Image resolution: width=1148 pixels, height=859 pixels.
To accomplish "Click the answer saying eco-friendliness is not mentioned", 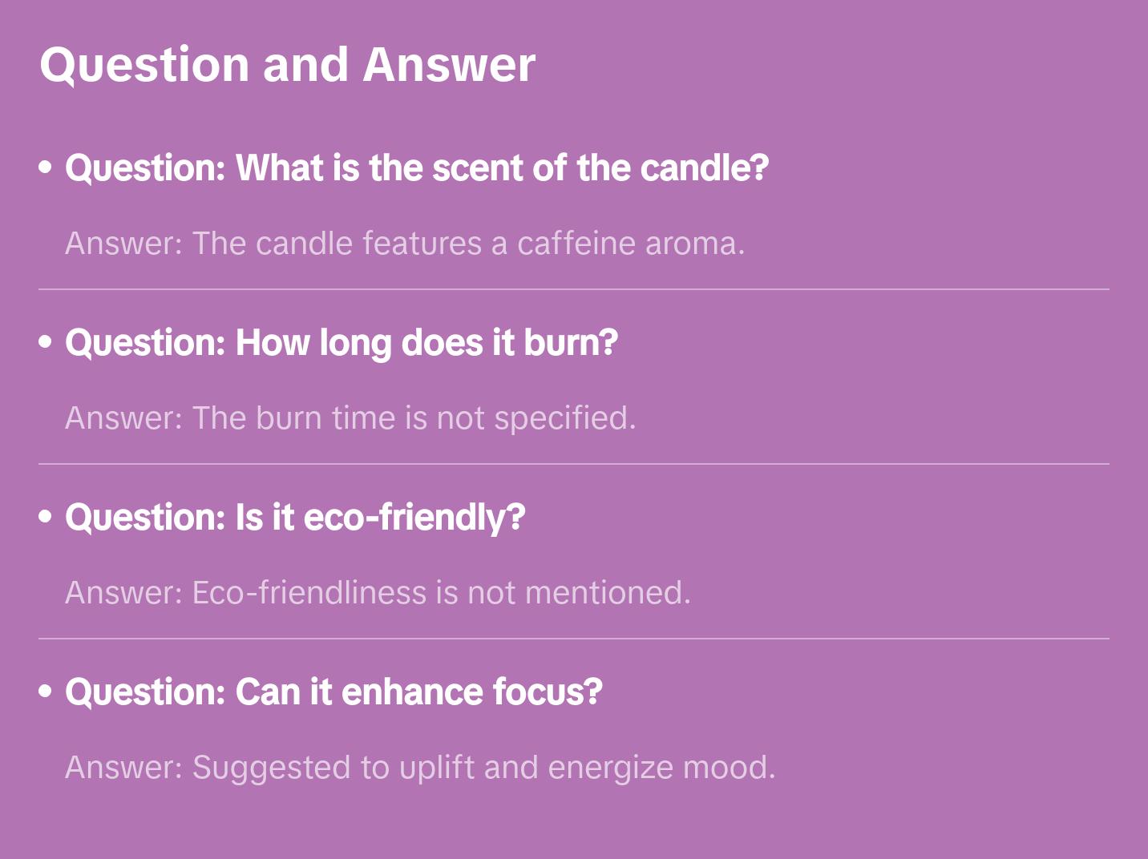I will tap(378, 593).
